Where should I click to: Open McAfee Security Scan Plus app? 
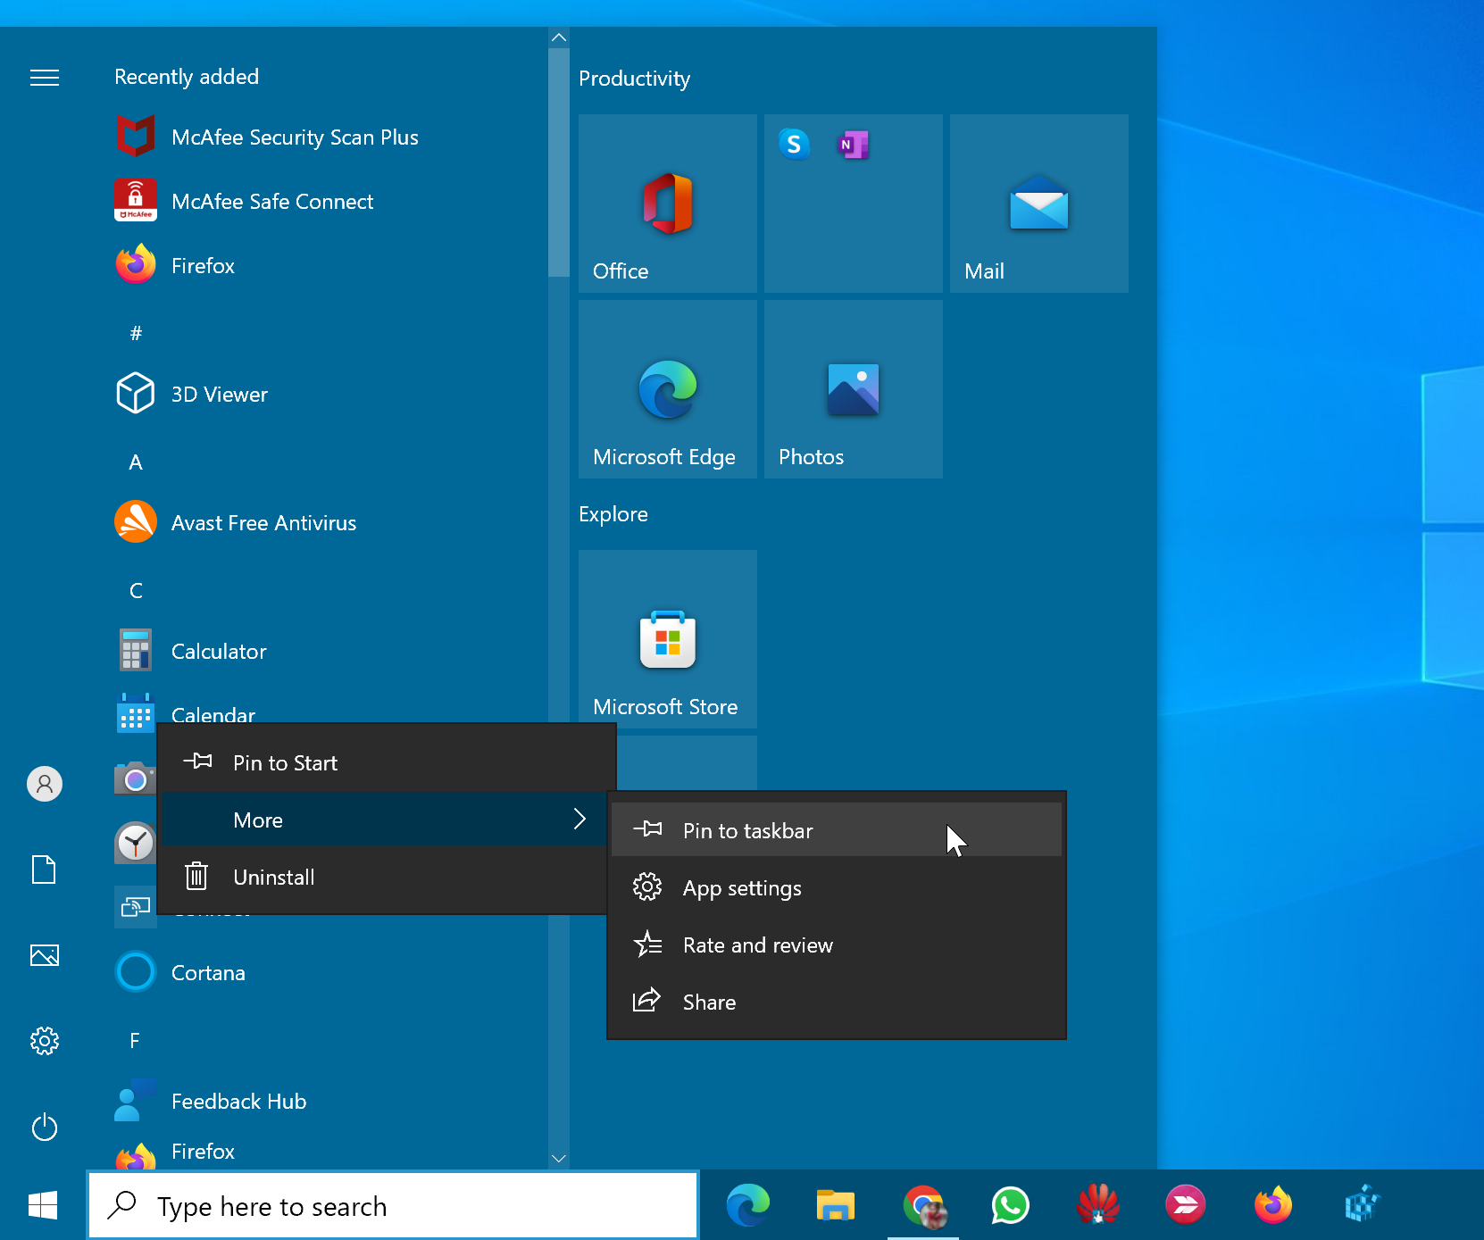(x=294, y=137)
